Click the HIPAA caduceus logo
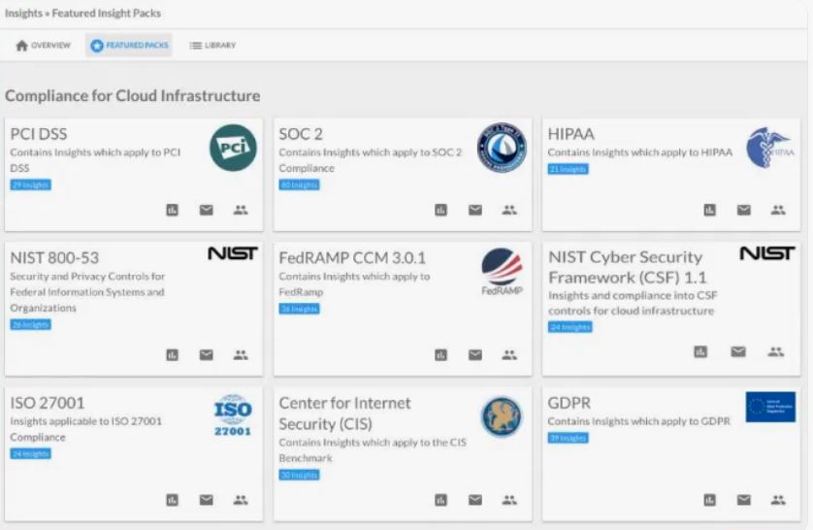This screenshot has height=530, width=813. tap(770, 148)
